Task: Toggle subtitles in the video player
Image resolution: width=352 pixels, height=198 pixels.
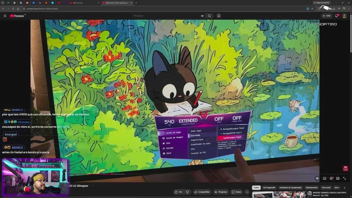Action: pos(324,178)
